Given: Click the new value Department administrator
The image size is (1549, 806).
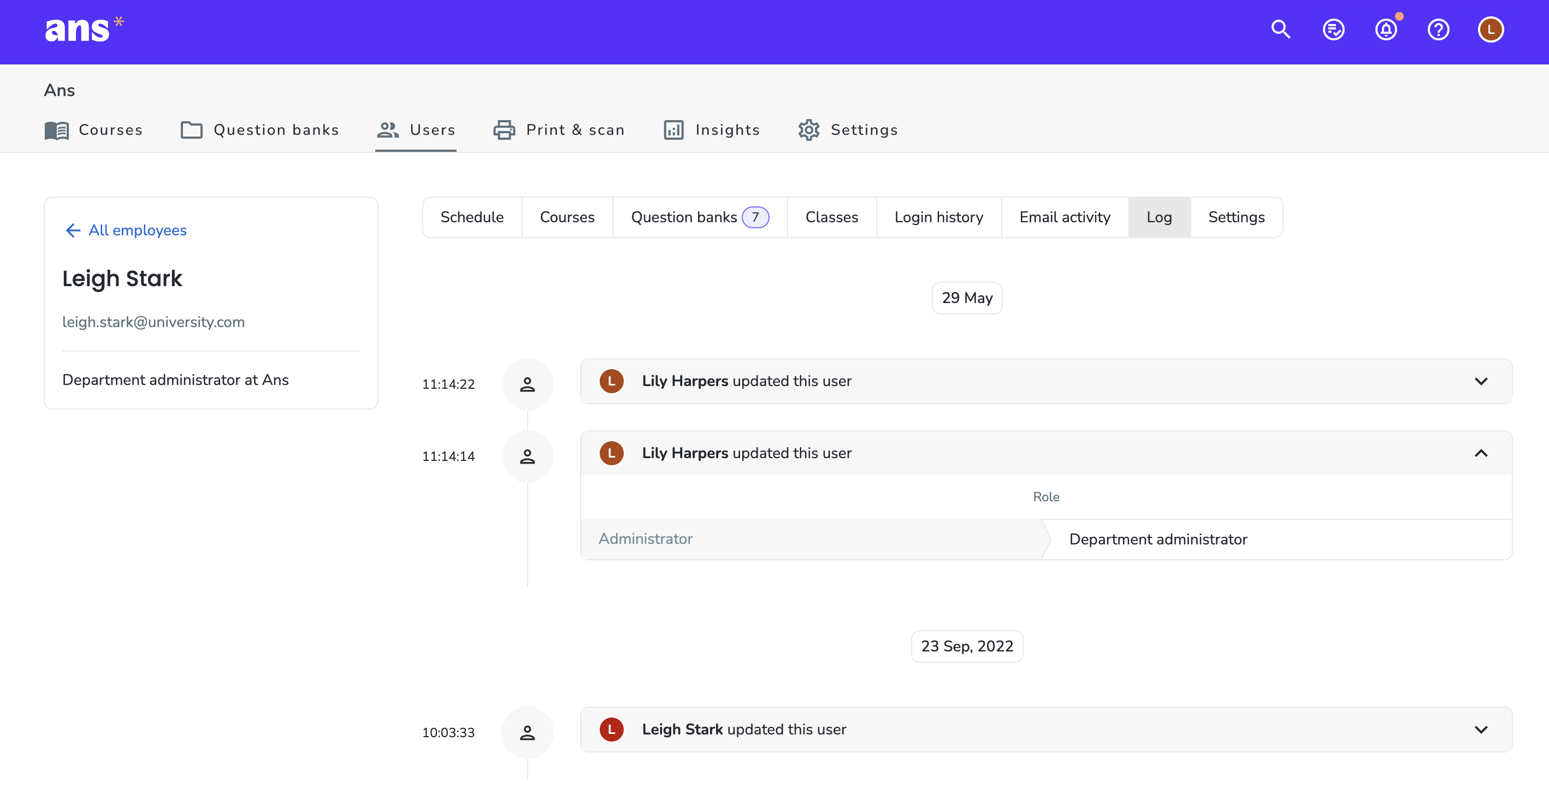Looking at the screenshot, I should [1158, 540].
